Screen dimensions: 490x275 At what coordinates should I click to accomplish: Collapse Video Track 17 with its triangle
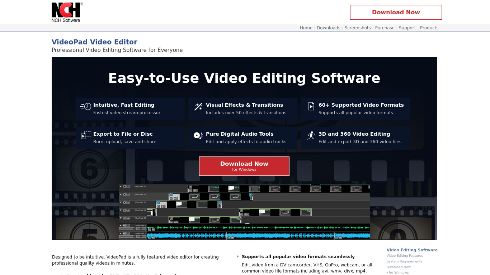click(121, 187)
